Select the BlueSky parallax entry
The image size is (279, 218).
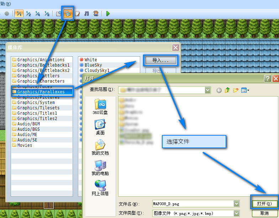109,65
